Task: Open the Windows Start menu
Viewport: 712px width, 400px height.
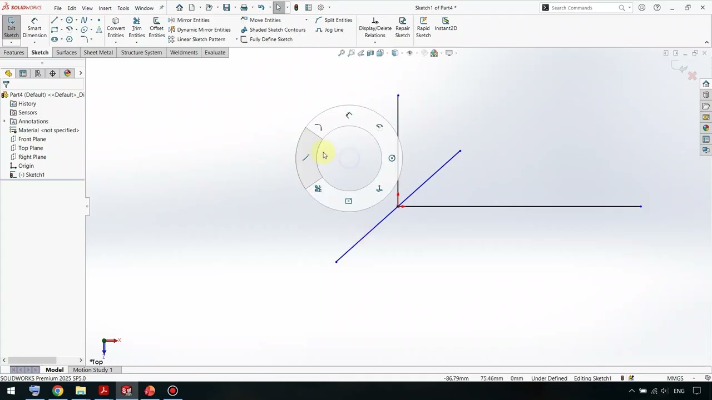Action: 11,391
